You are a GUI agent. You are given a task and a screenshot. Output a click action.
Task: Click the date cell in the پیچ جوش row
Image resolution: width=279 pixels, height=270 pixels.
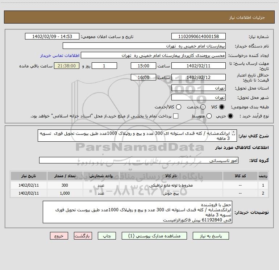[x=29, y=193]
